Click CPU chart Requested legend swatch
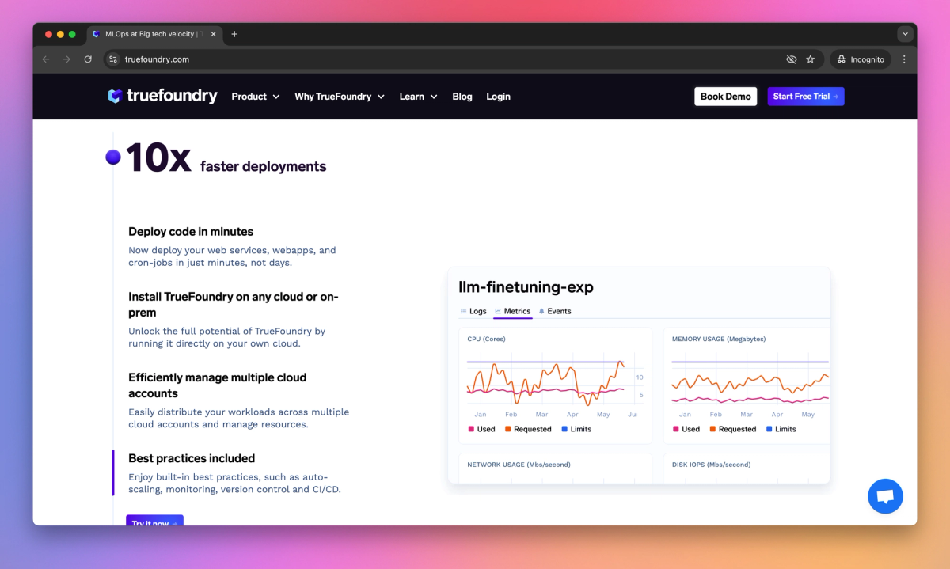The height and width of the screenshot is (569, 950). point(507,429)
